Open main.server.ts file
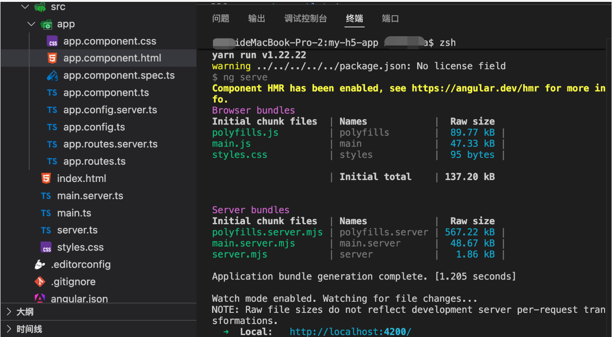The image size is (612, 337). tap(90, 195)
